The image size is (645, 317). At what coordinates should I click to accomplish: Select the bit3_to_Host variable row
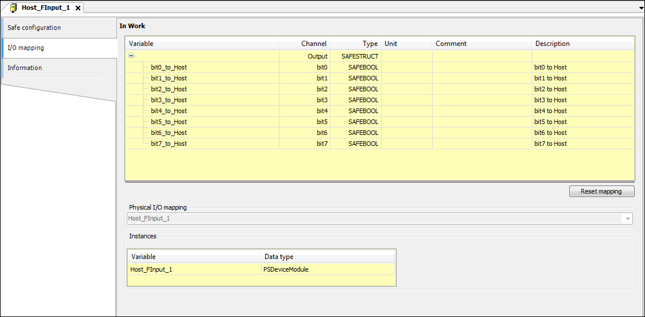point(169,100)
